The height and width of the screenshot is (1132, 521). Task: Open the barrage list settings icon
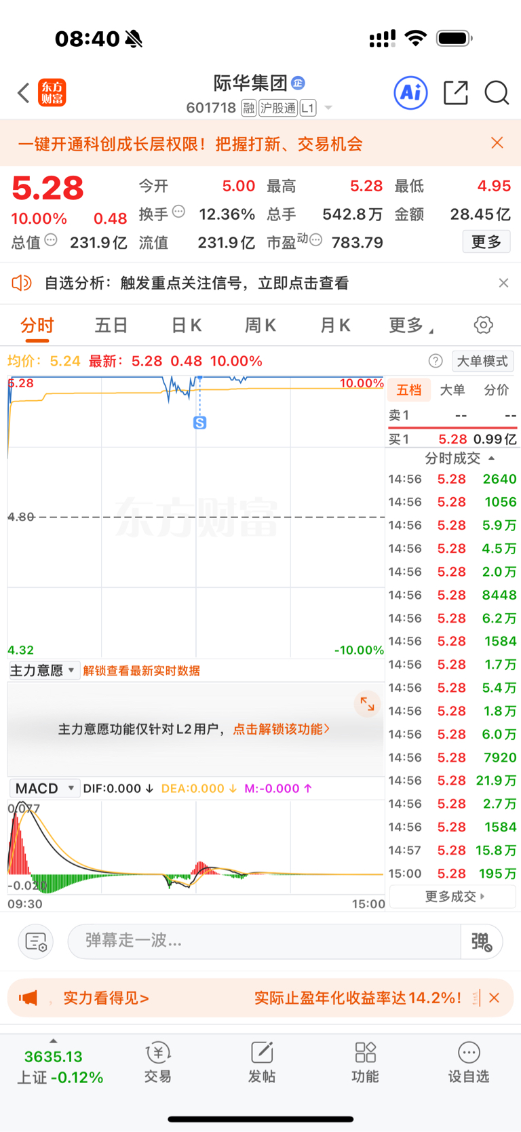coord(35,941)
